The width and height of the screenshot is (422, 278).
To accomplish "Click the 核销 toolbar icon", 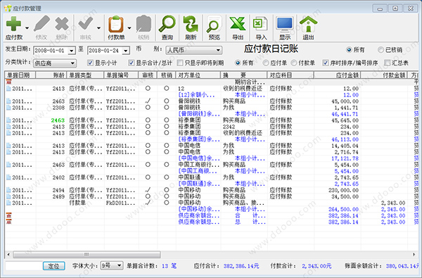I will (143, 24).
